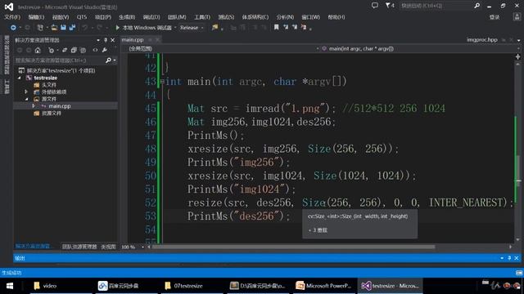
Task: Open the imgproc.hpp preview tab
Action: [x=482, y=40]
